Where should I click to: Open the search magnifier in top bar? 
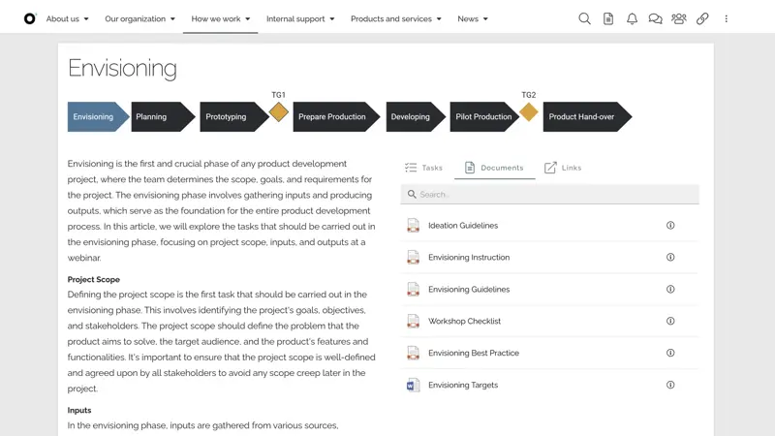pos(584,18)
